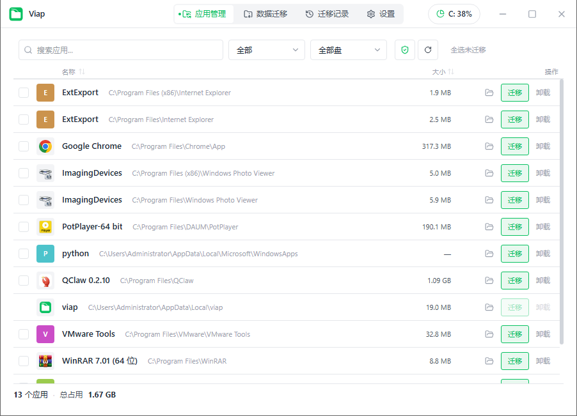Click the WinRAR app icon

click(45, 361)
